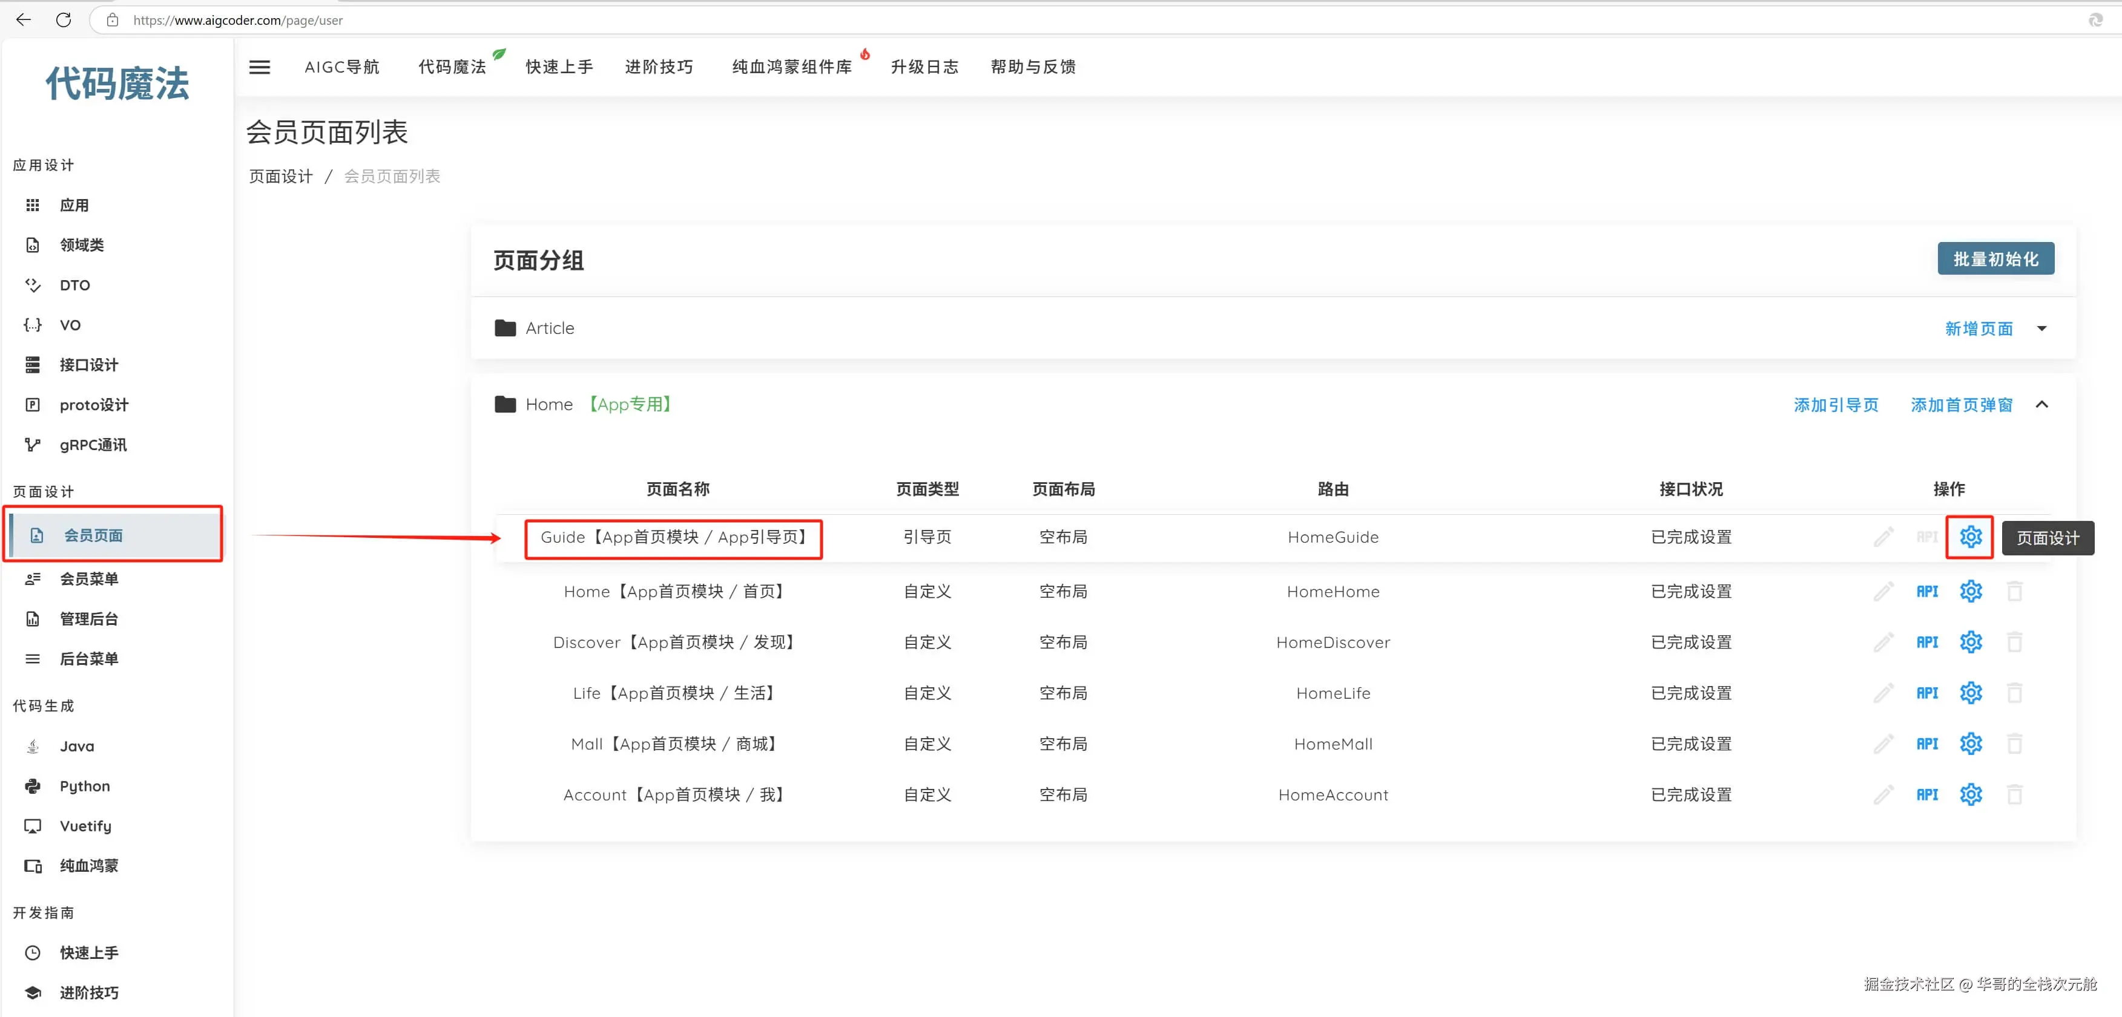
Task: Click 添加引导页 link
Action: coord(1835,405)
